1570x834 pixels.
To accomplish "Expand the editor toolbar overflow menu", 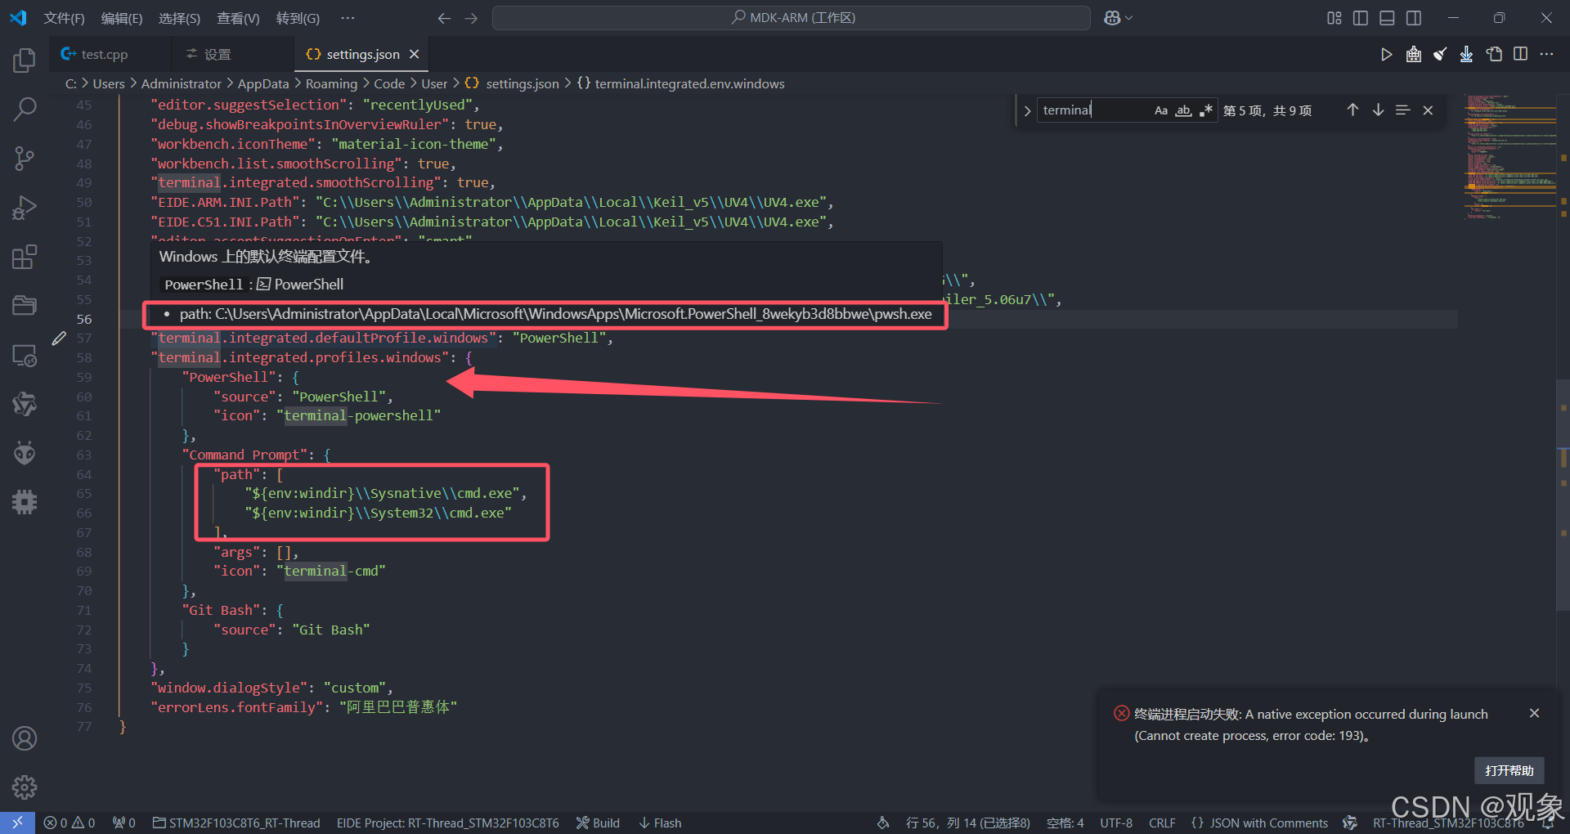I will pyautogui.click(x=1548, y=54).
